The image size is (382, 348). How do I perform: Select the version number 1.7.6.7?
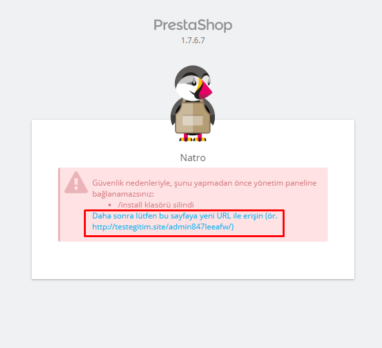pyautogui.click(x=193, y=41)
